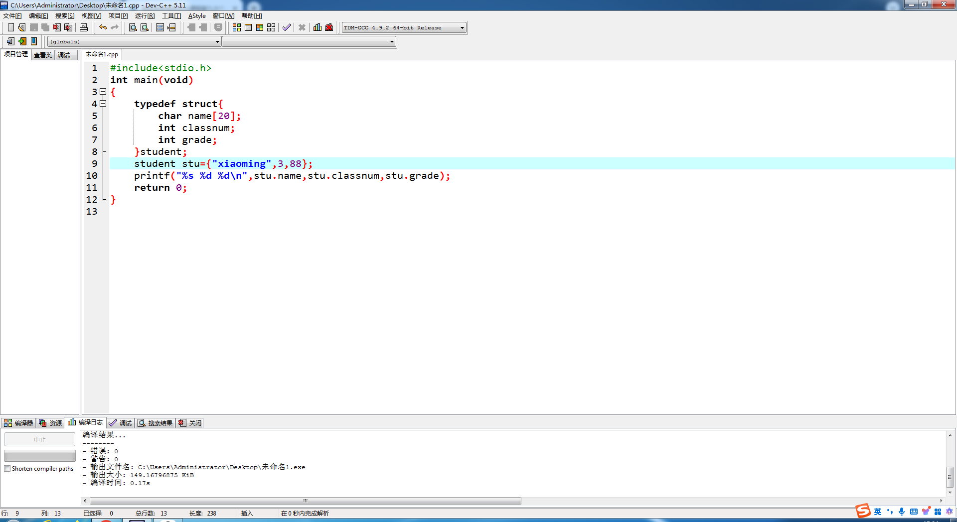Open the TDM-GCC 4.9.2 compiler dropdown
Screen dimensions: 957x522
click(x=404, y=28)
